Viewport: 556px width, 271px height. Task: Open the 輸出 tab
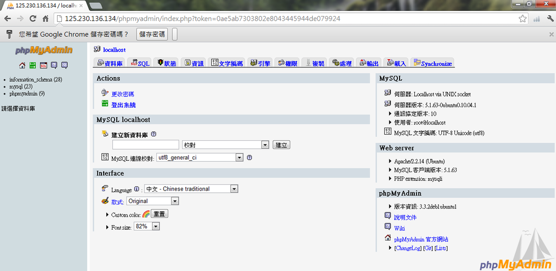(x=369, y=63)
